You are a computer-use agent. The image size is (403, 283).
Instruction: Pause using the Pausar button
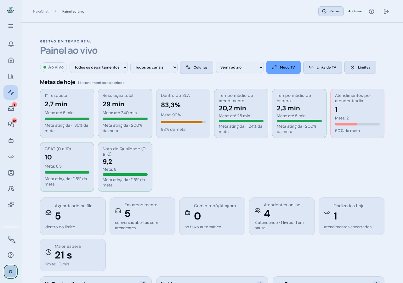pyautogui.click(x=331, y=11)
